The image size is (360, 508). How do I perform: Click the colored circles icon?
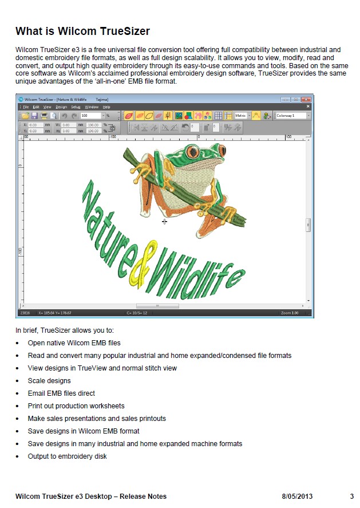pos(208,116)
